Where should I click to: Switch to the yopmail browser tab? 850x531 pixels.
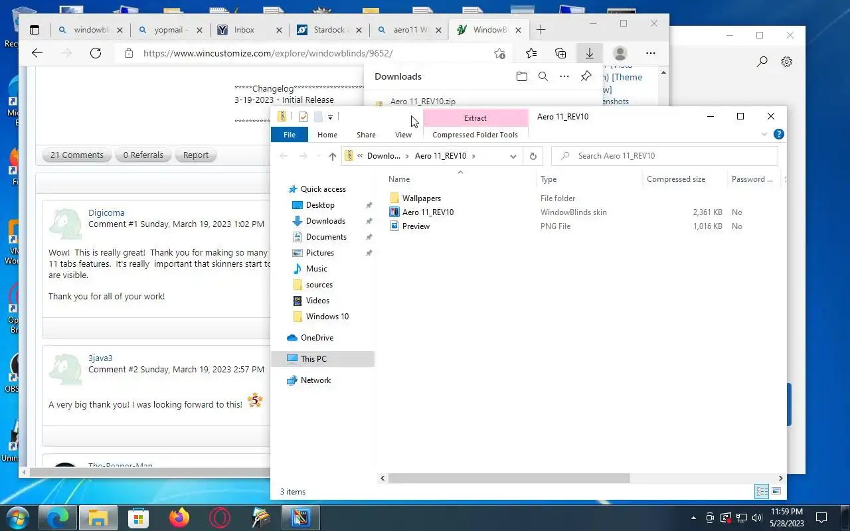(170, 30)
